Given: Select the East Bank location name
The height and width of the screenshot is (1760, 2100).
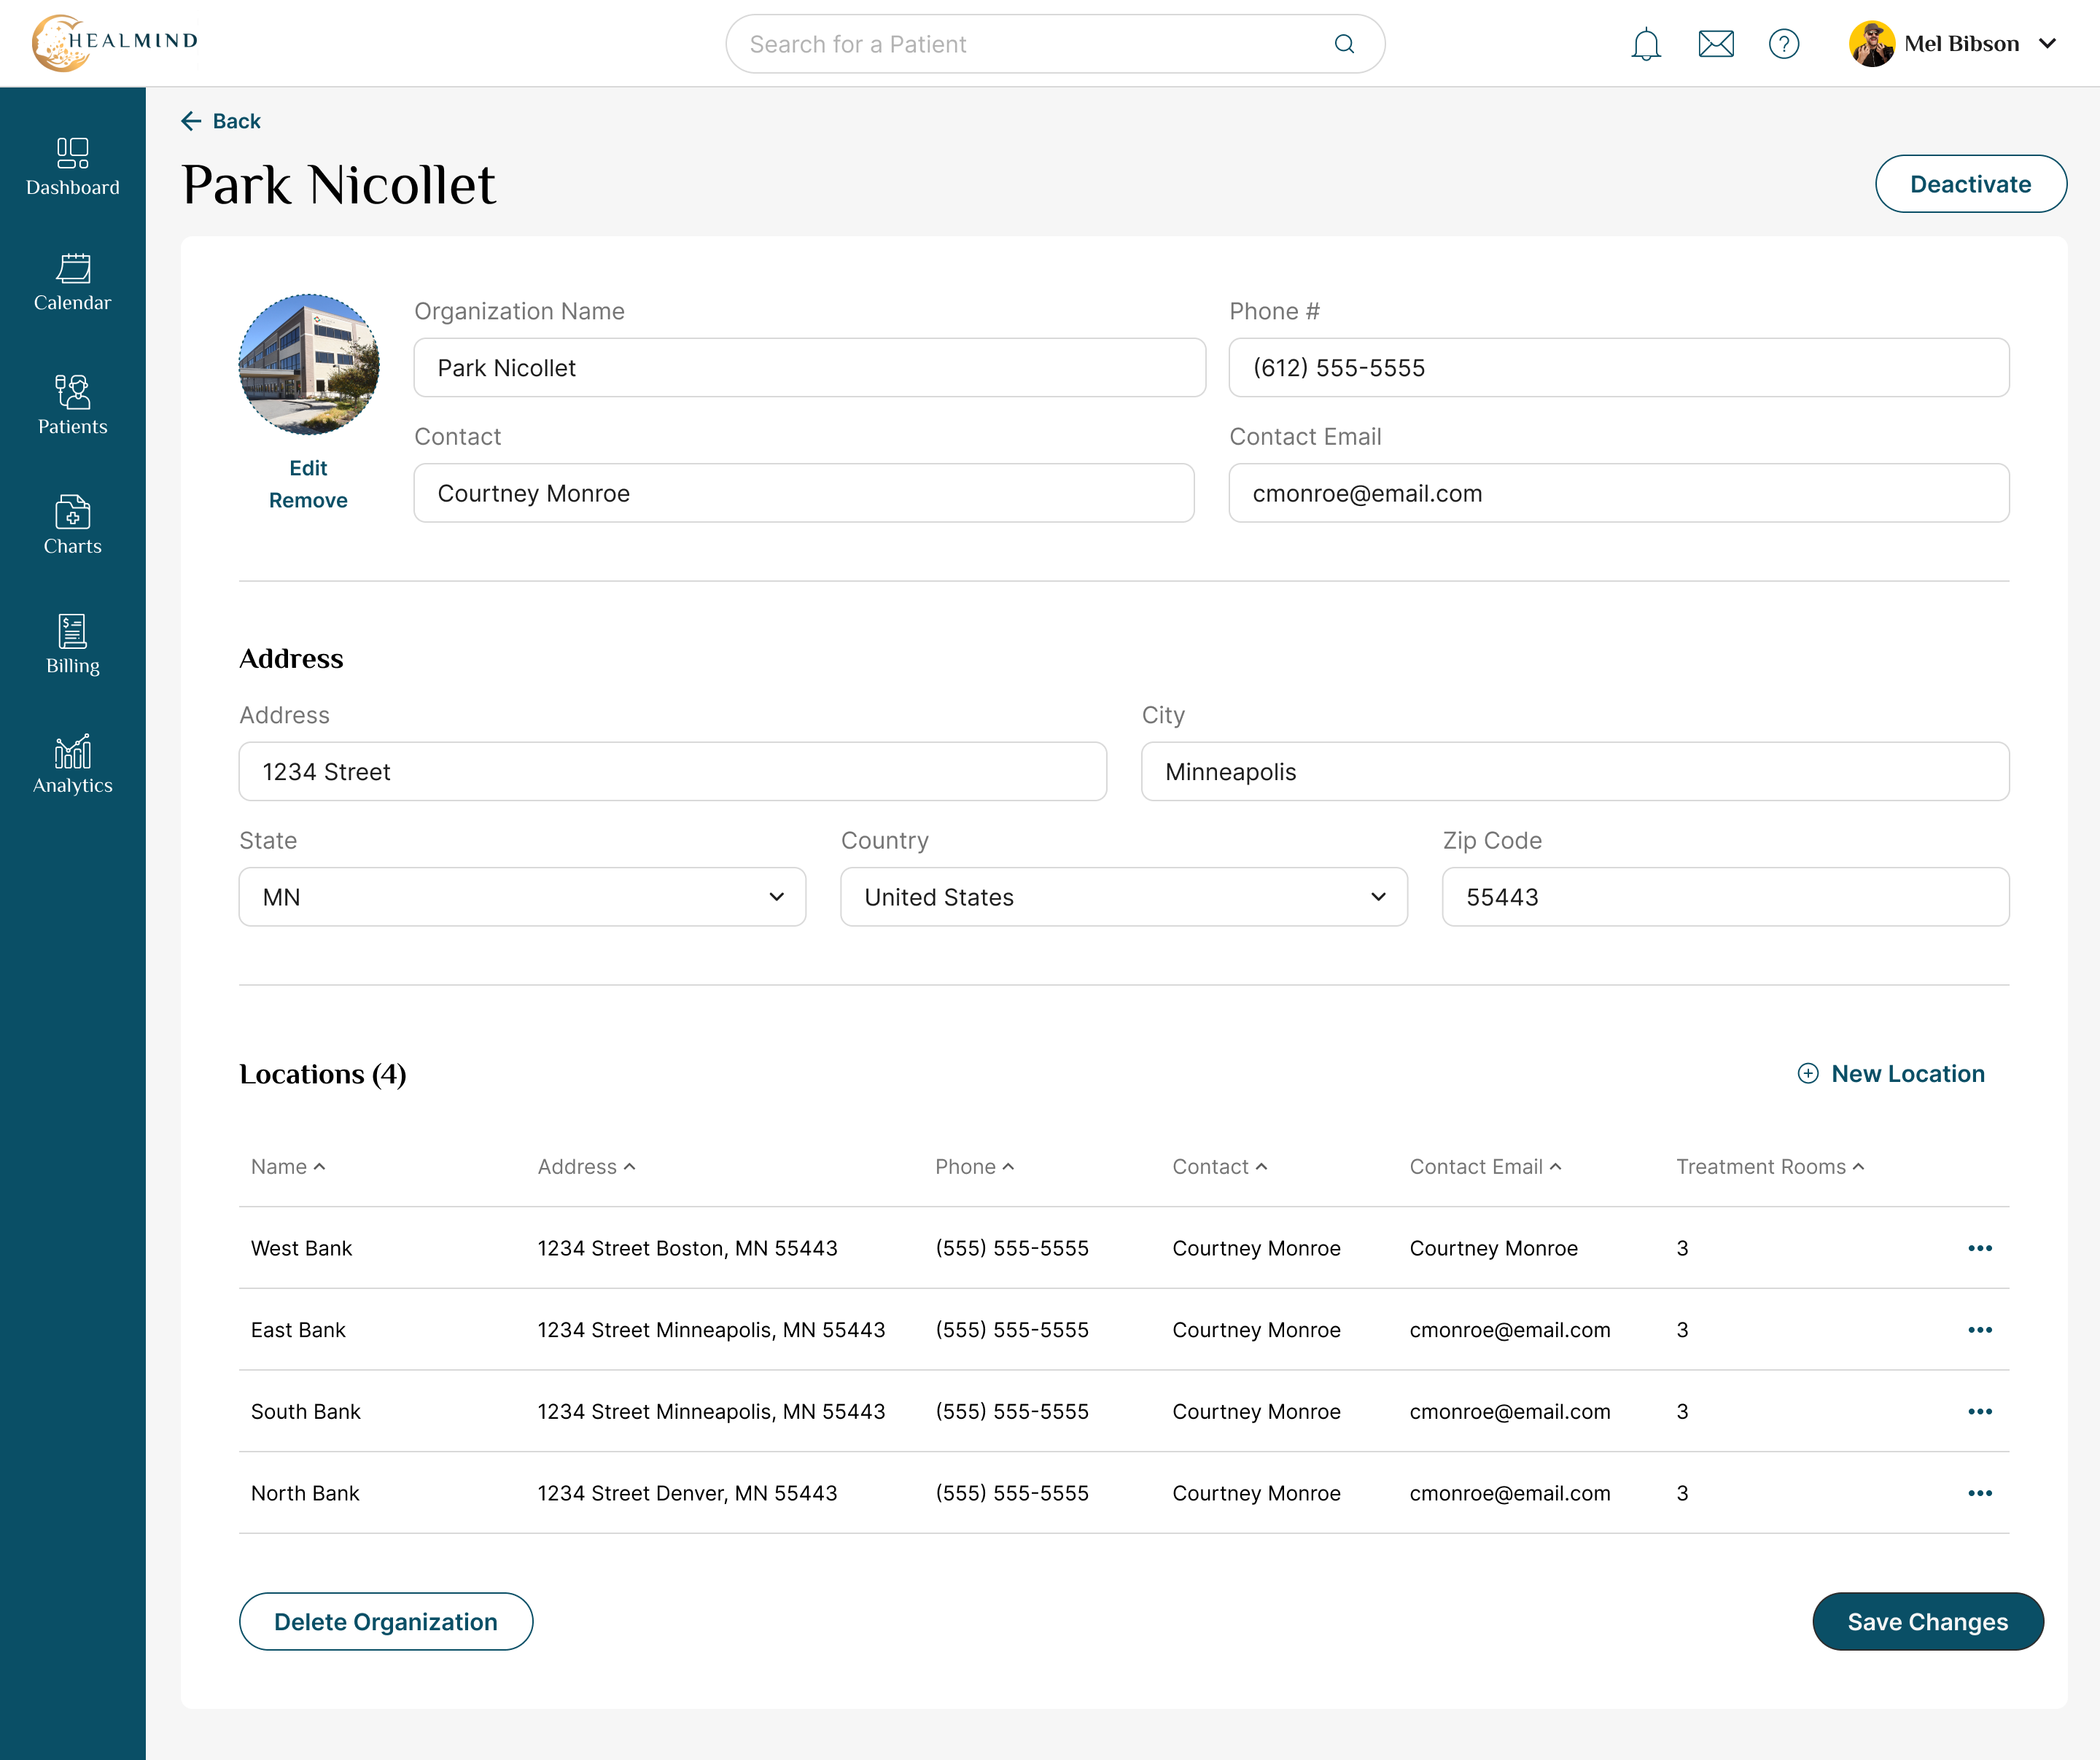Looking at the screenshot, I should point(298,1330).
